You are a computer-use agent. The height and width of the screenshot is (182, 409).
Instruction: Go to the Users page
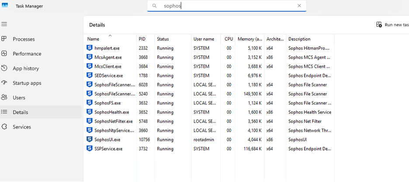(19, 98)
